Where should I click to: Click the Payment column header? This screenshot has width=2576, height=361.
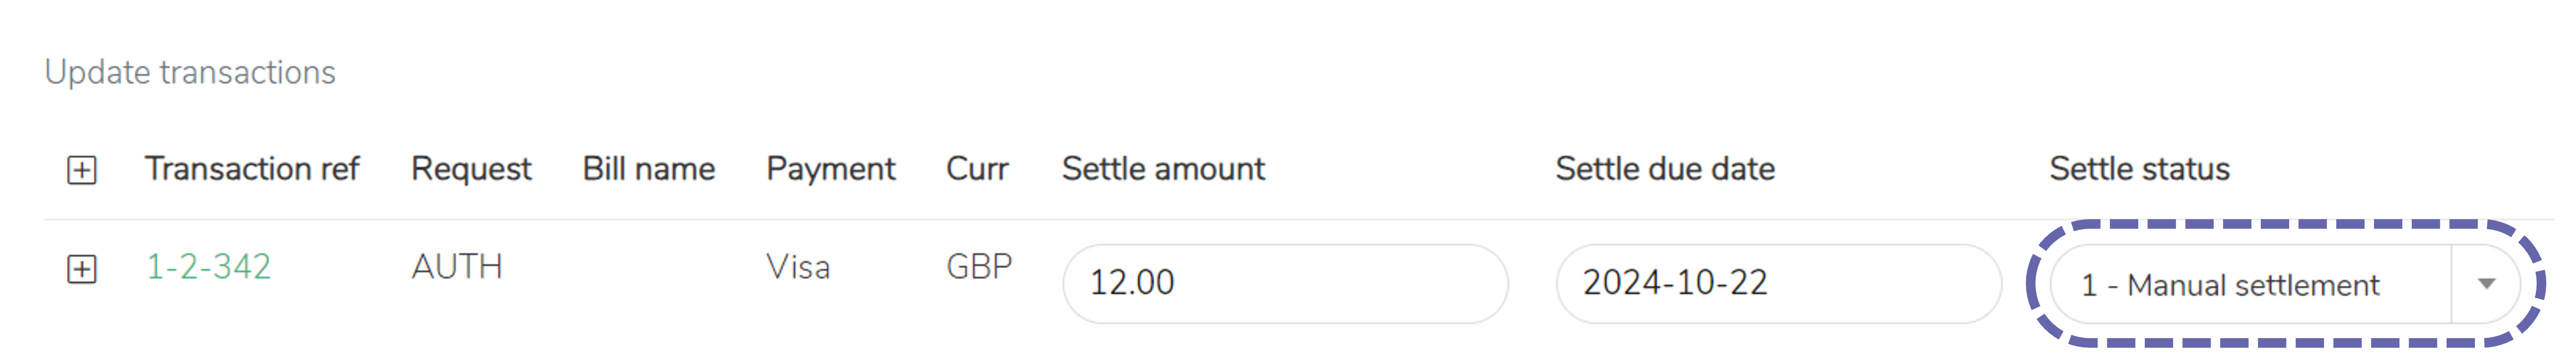(830, 169)
